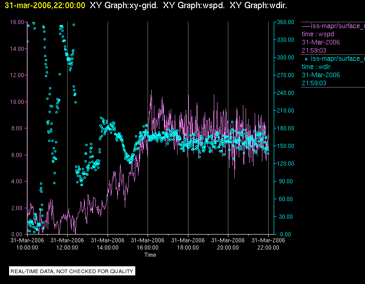Click the 300.00 label on right axis
Screen dimensions: 365x284
pyautogui.click(x=286, y=58)
